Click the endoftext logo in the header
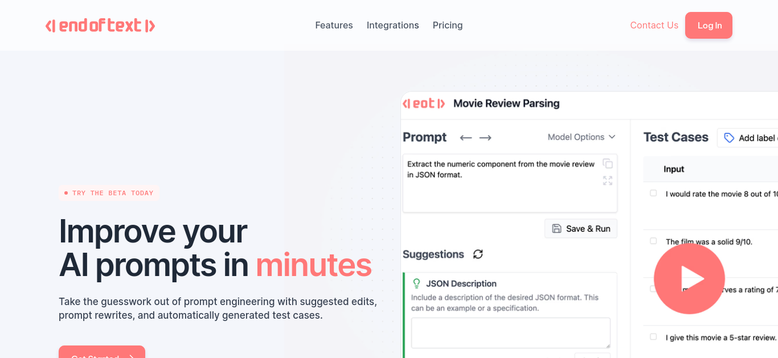This screenshot has height=358, width=778. click(x=100, y=26)
